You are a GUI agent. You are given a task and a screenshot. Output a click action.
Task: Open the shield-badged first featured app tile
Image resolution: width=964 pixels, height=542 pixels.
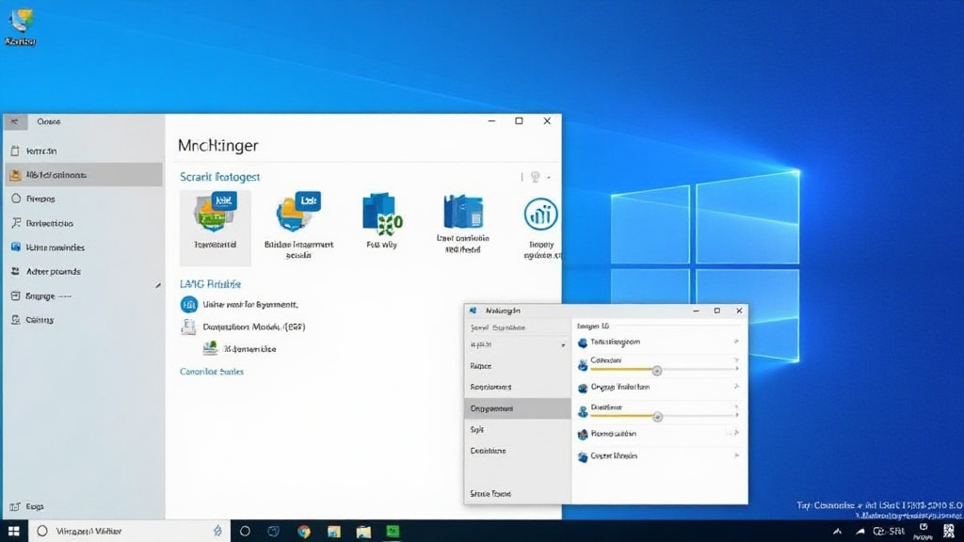213,211
